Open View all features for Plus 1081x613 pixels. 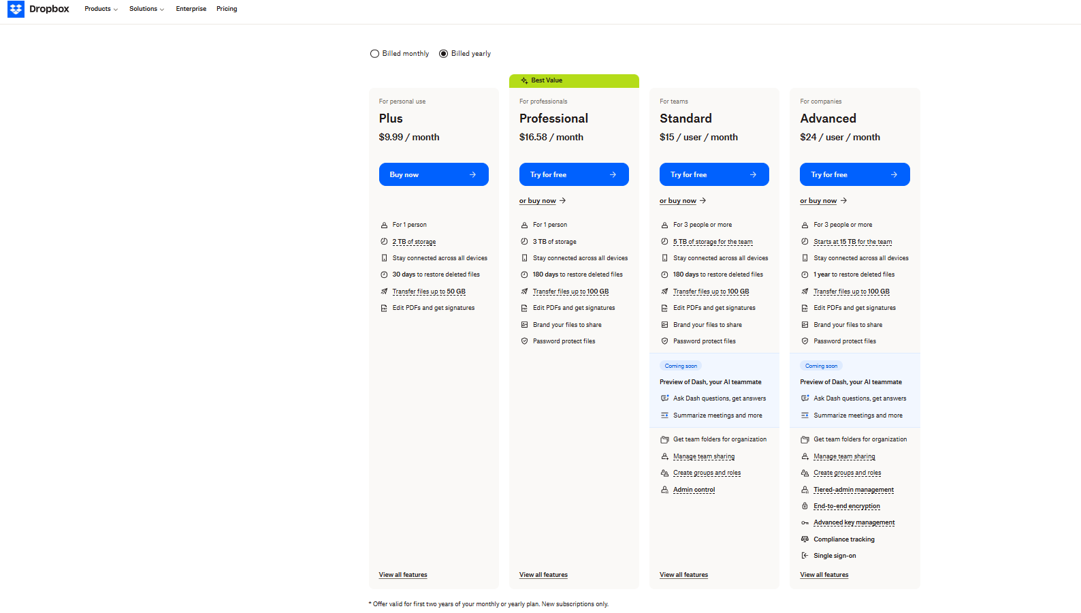click(x=403, y=575)
